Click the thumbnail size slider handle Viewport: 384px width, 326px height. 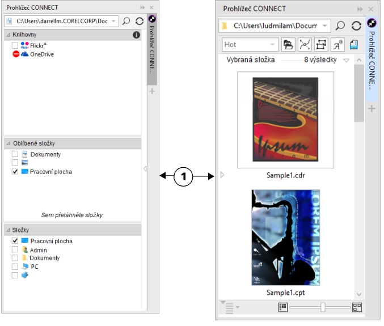click(323, 307)
